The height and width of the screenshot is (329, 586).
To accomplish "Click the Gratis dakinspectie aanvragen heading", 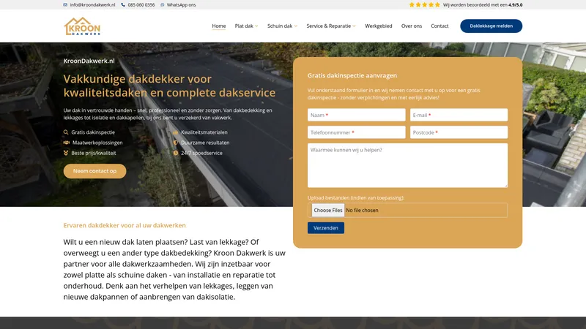I will coord(352,75).
